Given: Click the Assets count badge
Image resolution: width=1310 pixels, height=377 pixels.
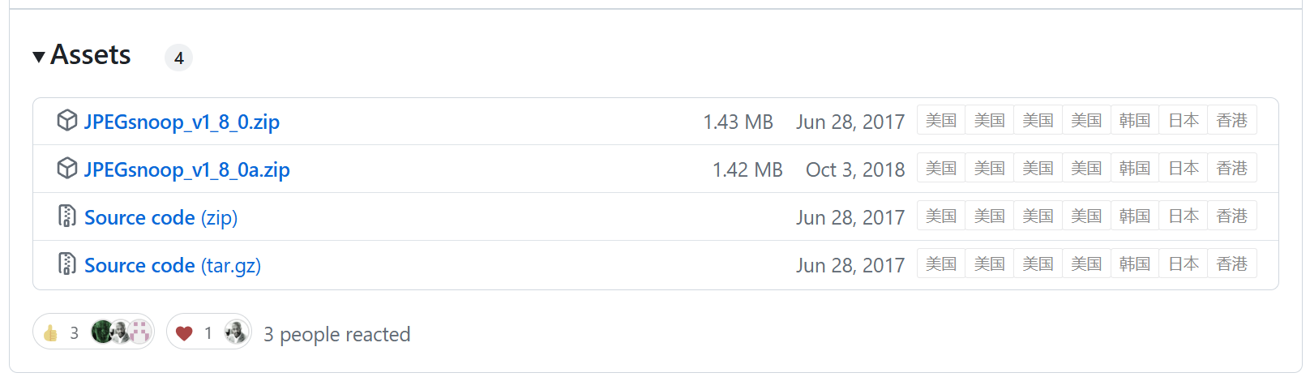Looking at the screenshot, I should (178, 58).
